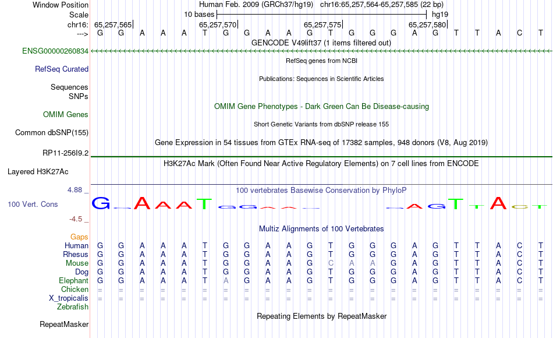Click the Elephant alignment row label
This screenshot has height=338, width=553.
[73, 280]
